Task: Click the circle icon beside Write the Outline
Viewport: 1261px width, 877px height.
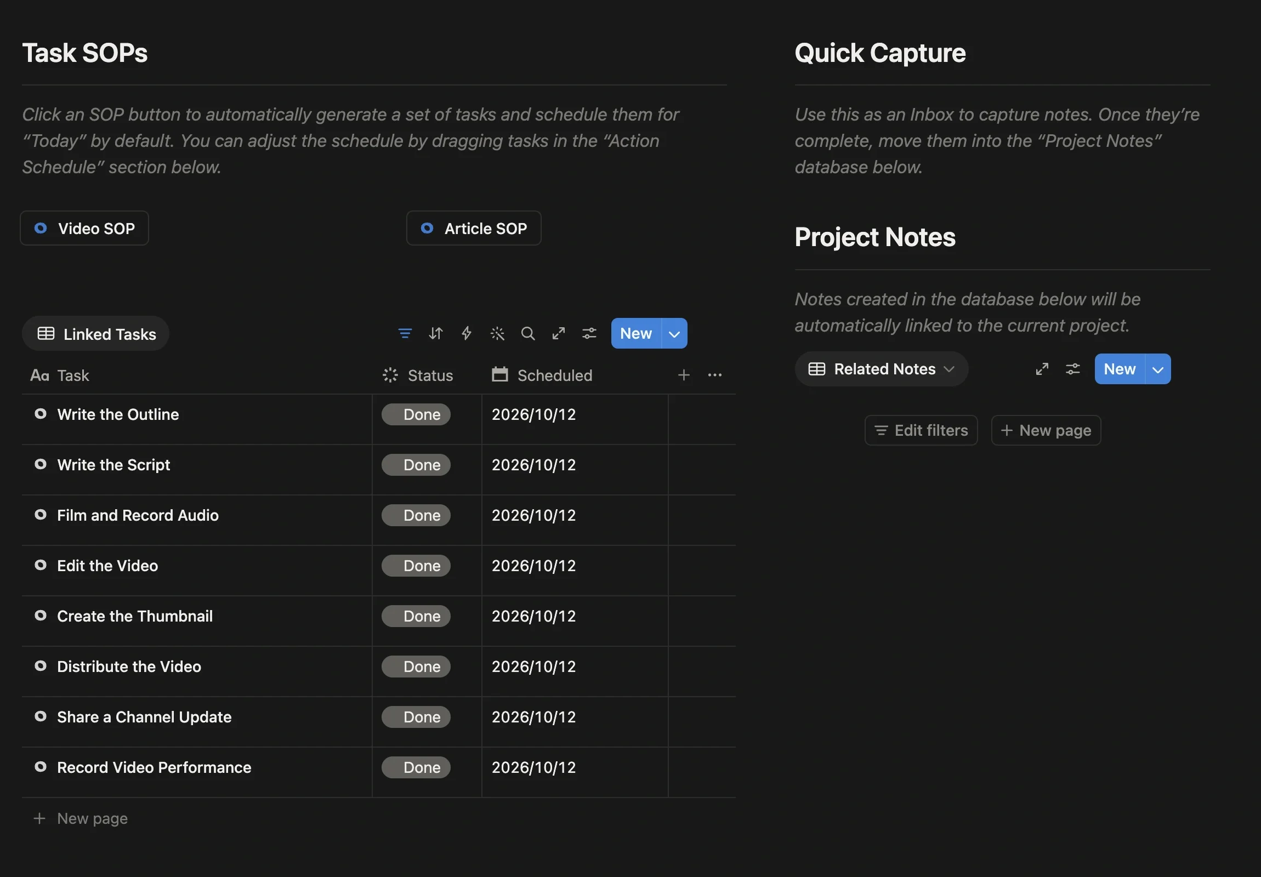Action: tap(40, 413)
